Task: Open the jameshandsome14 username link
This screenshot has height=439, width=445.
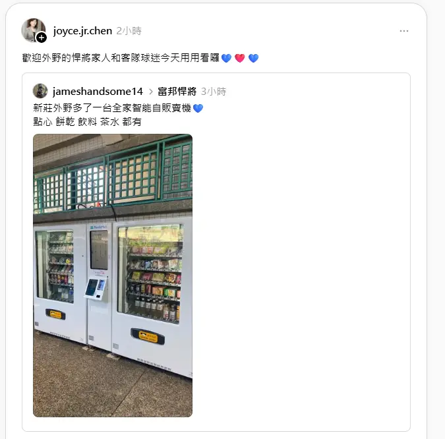Action: coord(98,92)
